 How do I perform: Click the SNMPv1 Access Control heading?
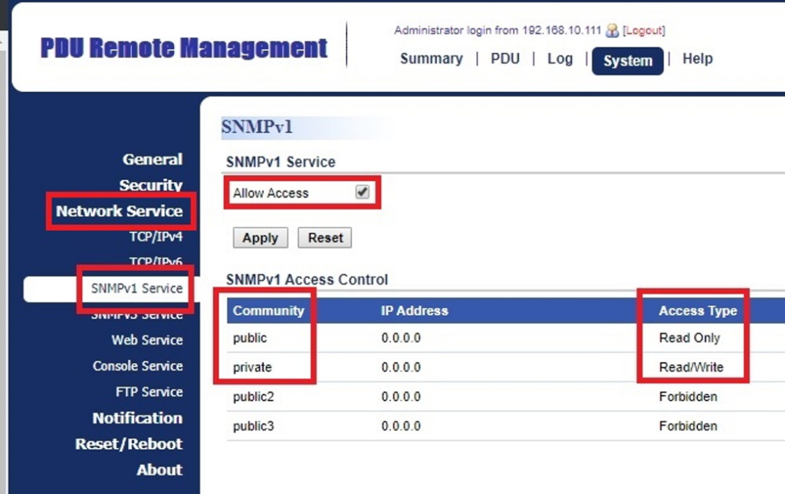307,280
